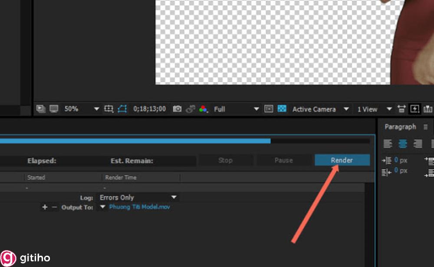Toggle right text alignment in Paragraph panel
434x267 pixels.
(x=418, y=144)
